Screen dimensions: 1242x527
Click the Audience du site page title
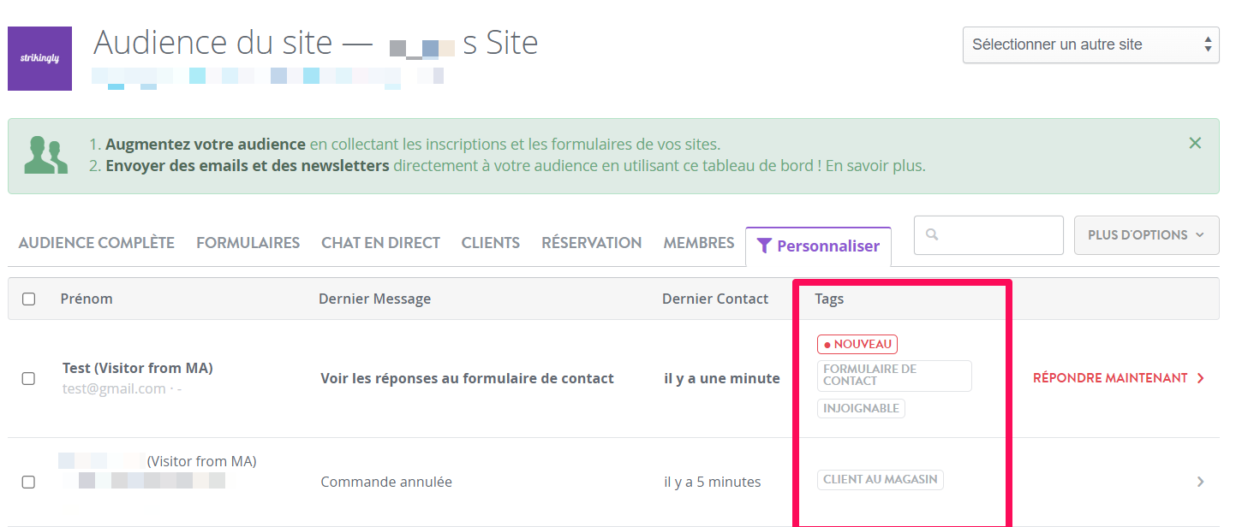316,42
